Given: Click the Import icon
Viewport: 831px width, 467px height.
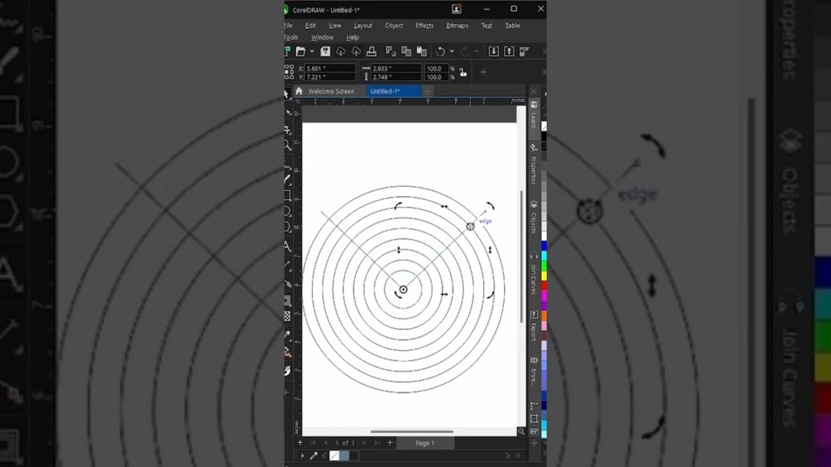Looking at the screenshot, I should tap(493, 51).
